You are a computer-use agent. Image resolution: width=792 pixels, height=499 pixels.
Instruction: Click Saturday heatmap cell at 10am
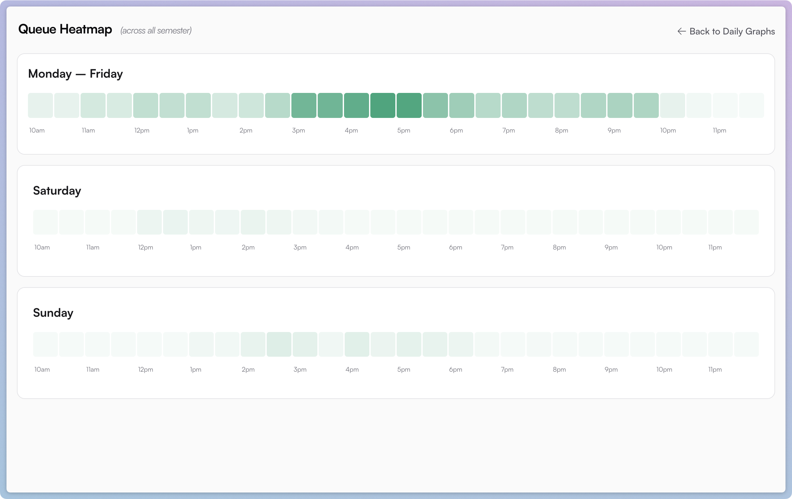coord(45,222)
